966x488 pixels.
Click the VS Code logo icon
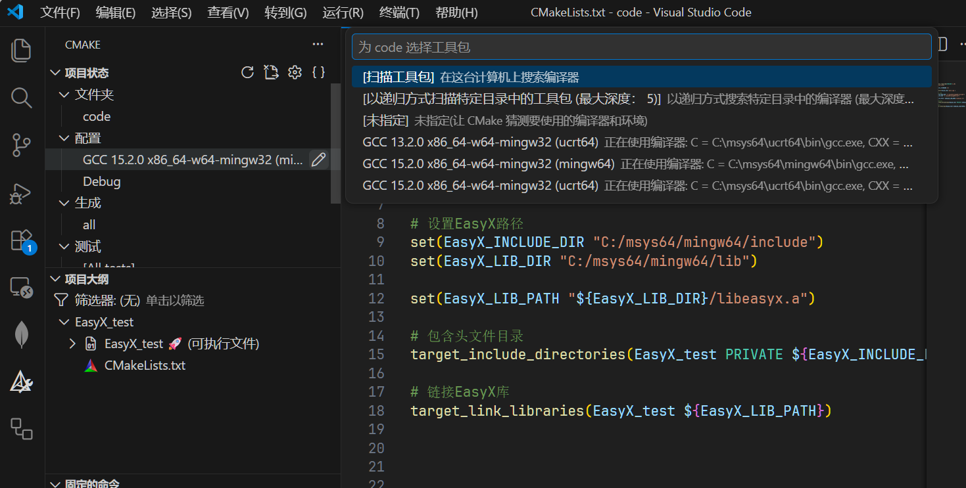pyautogui.click(x=15, y=12)
